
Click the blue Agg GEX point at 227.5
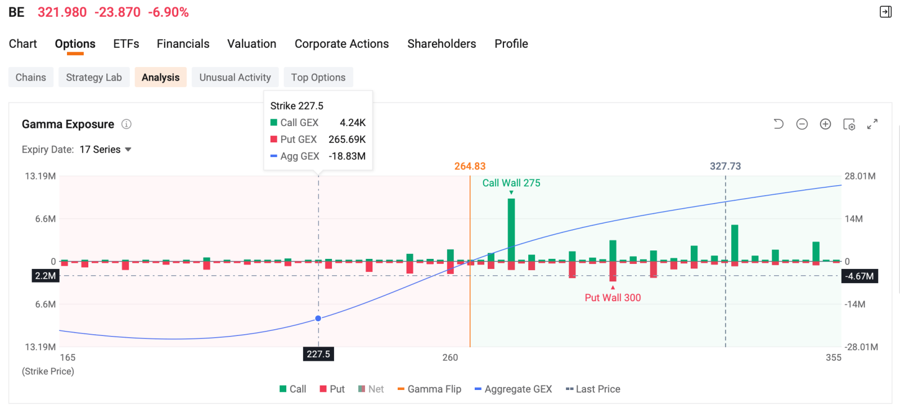coord(318,319)
